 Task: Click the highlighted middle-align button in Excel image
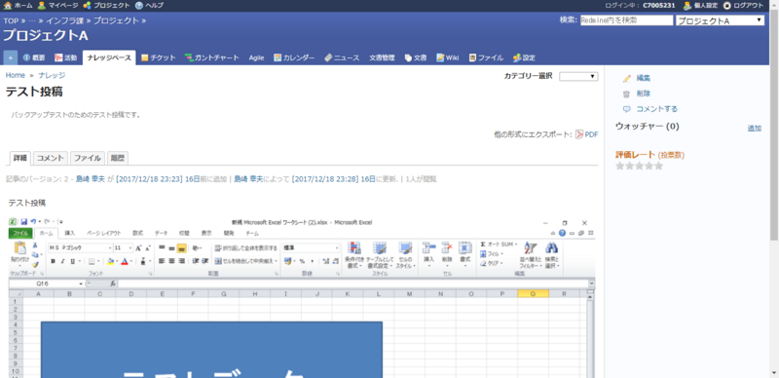181,248
